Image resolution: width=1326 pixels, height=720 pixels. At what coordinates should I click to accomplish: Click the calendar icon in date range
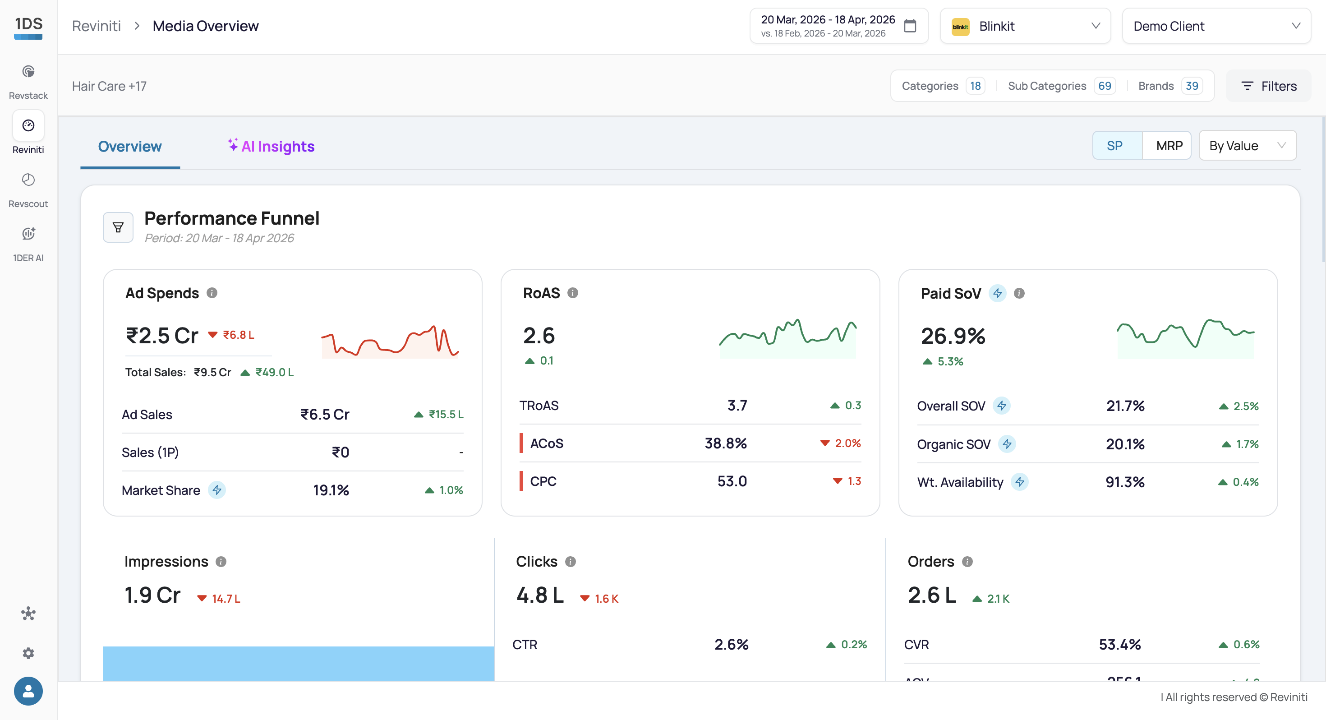(x=910, y=26)
